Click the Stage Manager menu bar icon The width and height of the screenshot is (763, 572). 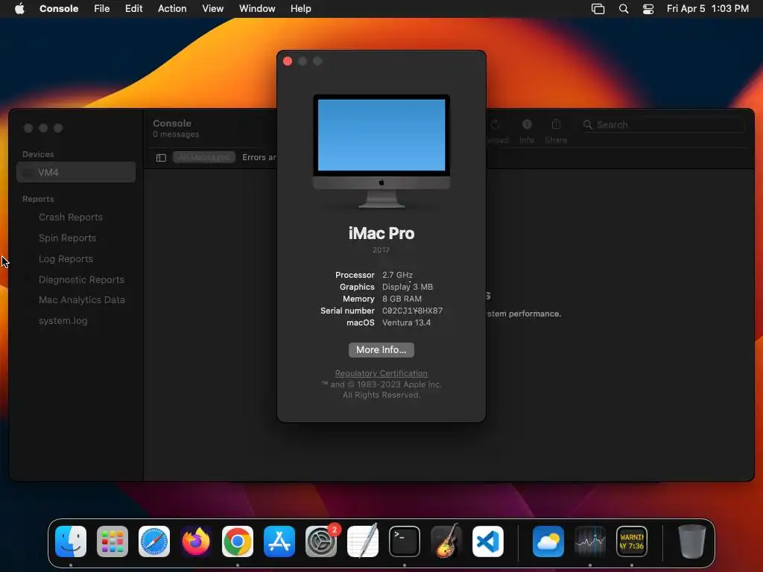(598, 9)
